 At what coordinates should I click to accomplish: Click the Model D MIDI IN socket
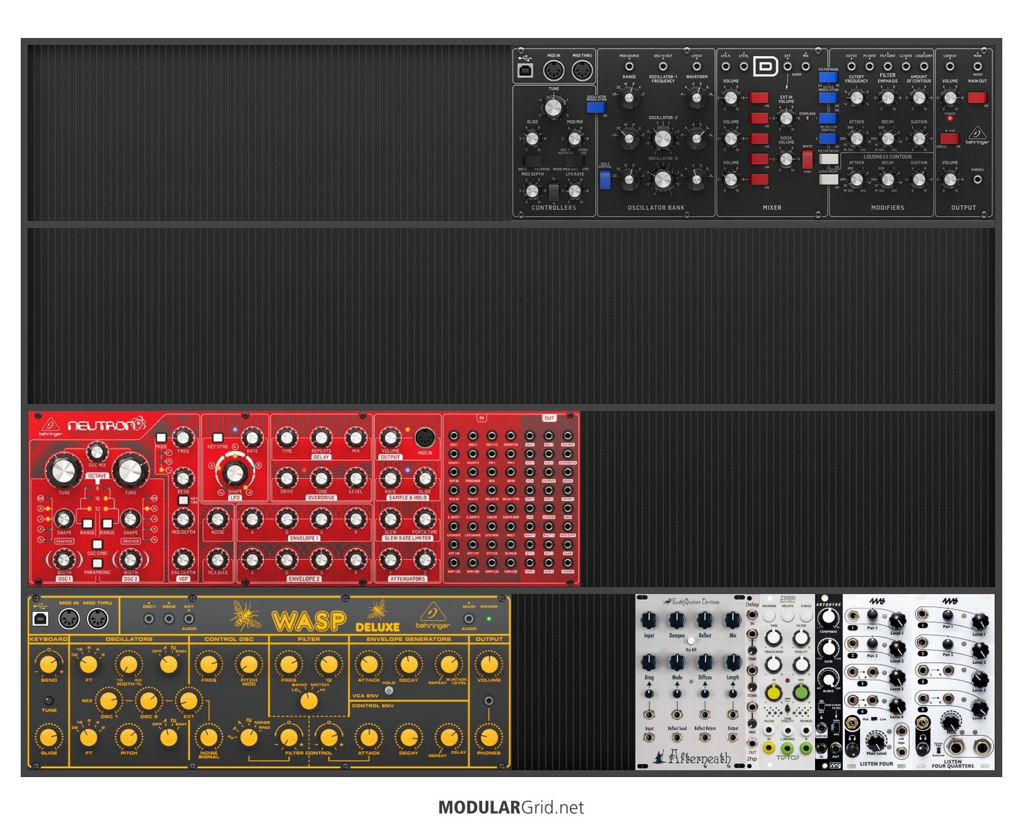click(x=554, y=70)
